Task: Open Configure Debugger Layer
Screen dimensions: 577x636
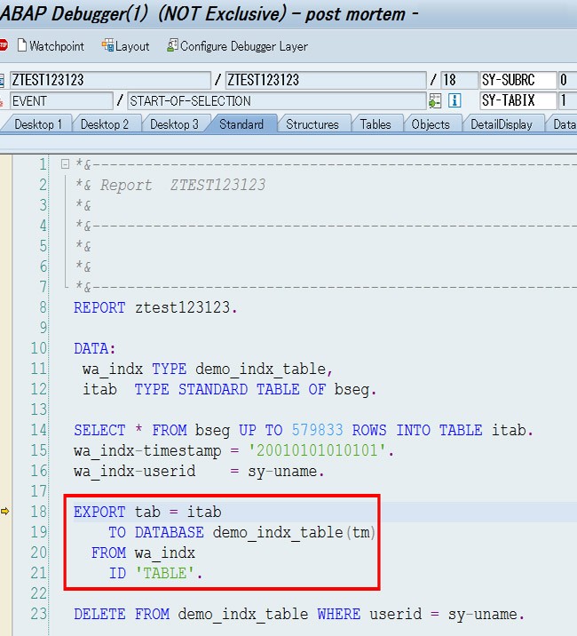Action: 237,46
